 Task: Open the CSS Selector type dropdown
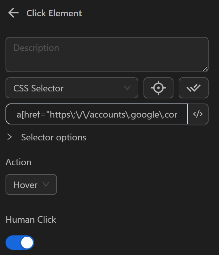[72, 88]
